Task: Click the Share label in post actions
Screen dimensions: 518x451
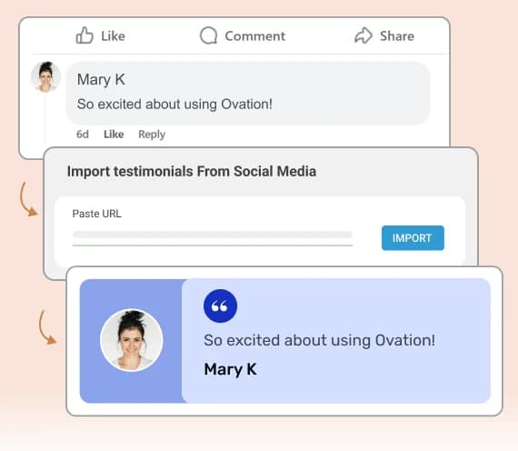Action: [x=397, y=35]
